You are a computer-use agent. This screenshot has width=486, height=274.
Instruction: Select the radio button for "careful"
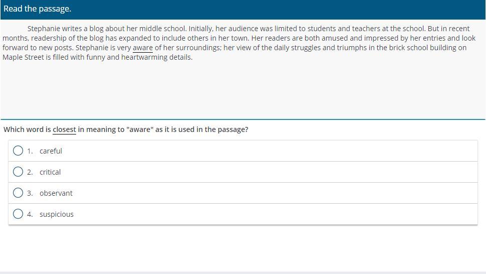[x=18, y=151]
